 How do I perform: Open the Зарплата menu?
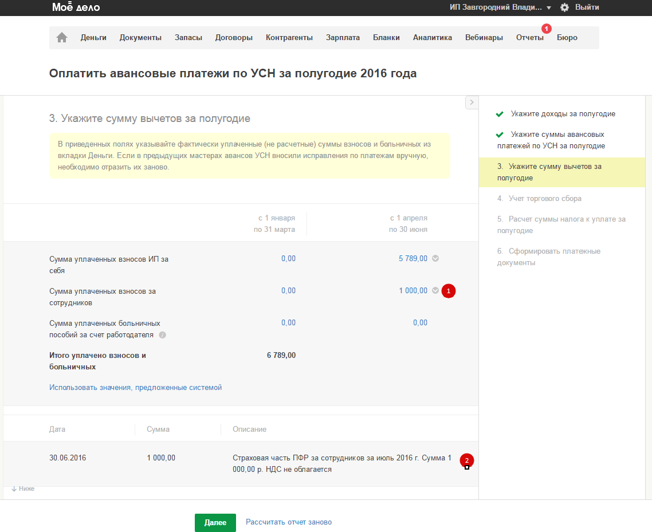tap(343, 38)
